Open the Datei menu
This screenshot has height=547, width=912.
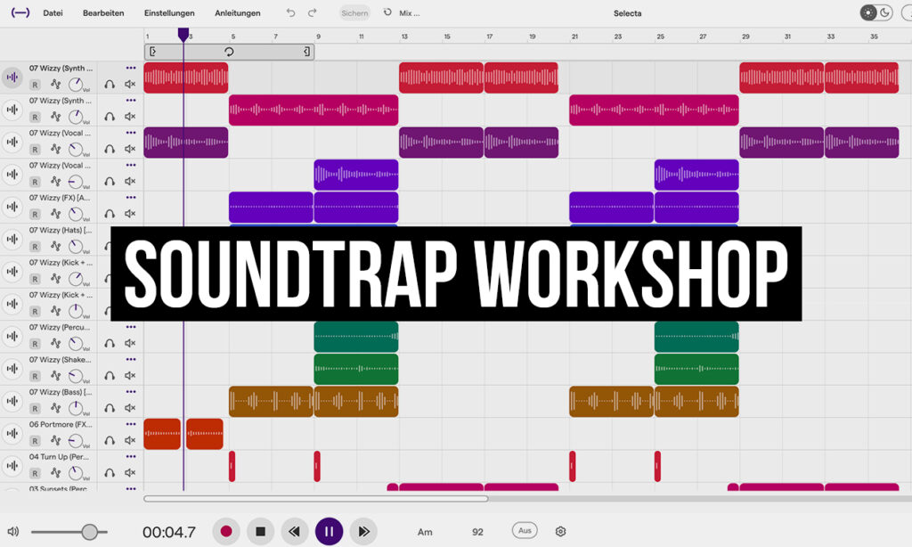[53, 12]
